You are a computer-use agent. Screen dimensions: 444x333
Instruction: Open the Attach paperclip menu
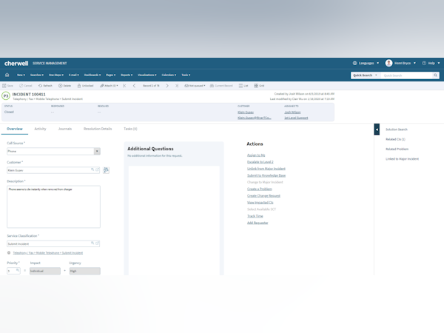coord(109,86)
